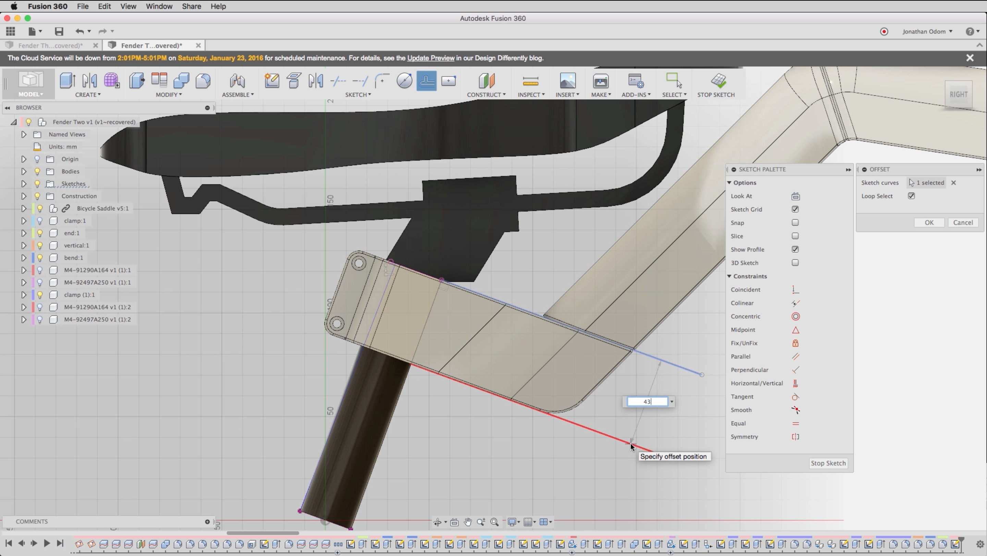
Task: Select the Fix/UnFix lock constraint icon
Action: [795, 343]
